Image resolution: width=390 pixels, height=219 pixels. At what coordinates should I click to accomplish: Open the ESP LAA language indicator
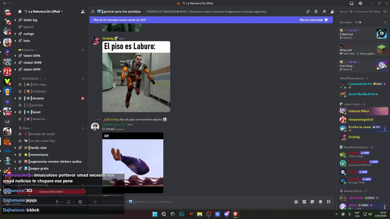(357, 214)
